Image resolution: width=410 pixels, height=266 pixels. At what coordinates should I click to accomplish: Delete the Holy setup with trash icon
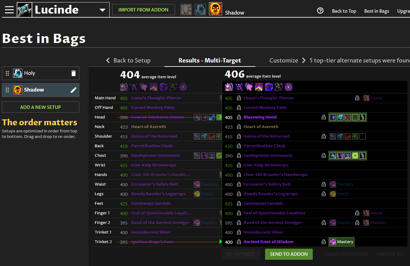click(x=74, y=73)
